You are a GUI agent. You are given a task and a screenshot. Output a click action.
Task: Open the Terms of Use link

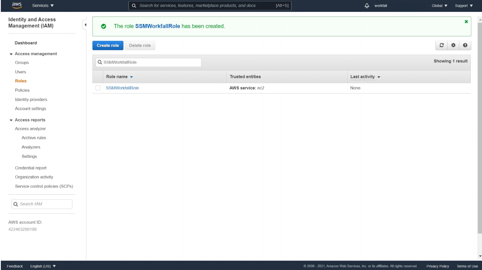(467, 266)
